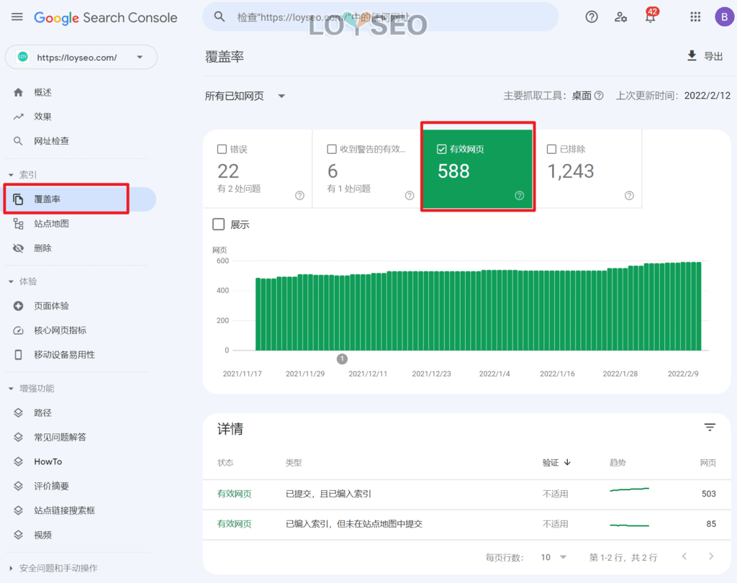
Task: Open the help question mark icon in header
Action: tap(592, 17)
